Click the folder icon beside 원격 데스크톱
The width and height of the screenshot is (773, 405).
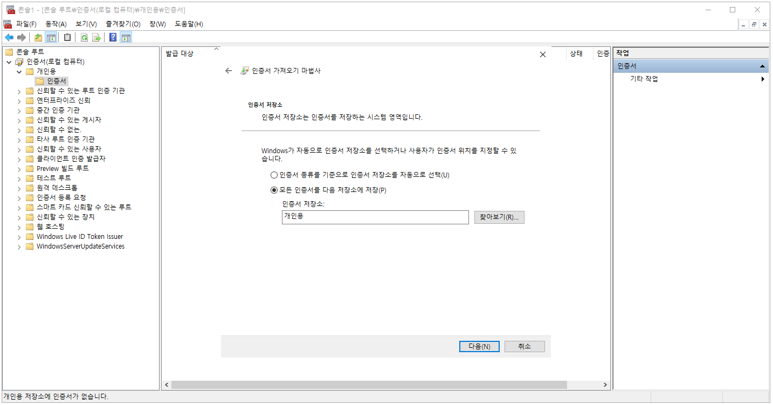(30, 188)
